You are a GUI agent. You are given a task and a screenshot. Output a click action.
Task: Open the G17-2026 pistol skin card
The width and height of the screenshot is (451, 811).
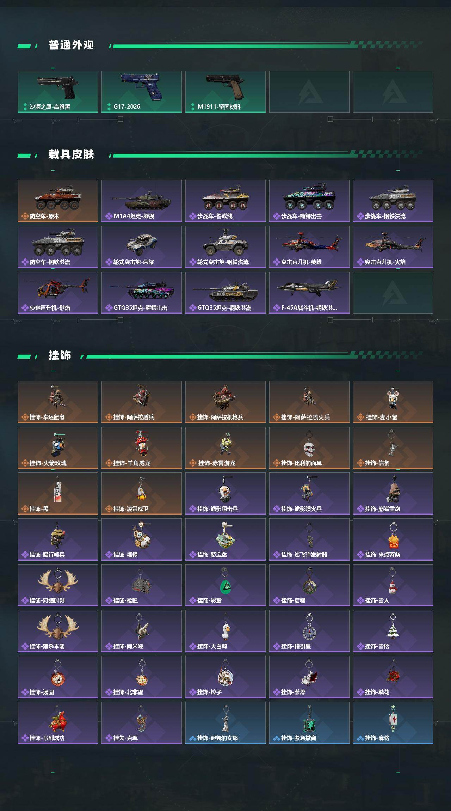click(142, 92)
